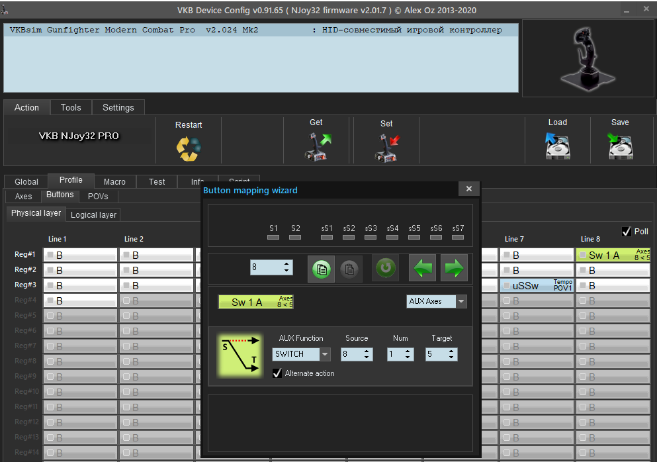Toggle the sS7 subshift indicator
Screen dimensions: 657x462
coord(458,238)
